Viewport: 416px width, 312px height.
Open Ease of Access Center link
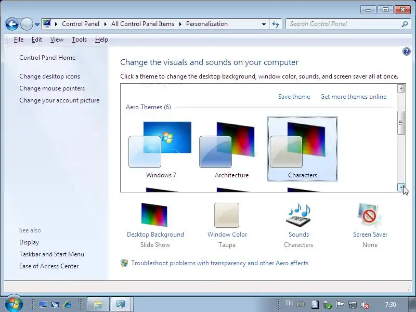pyautogui.click(x=49, y=266)
